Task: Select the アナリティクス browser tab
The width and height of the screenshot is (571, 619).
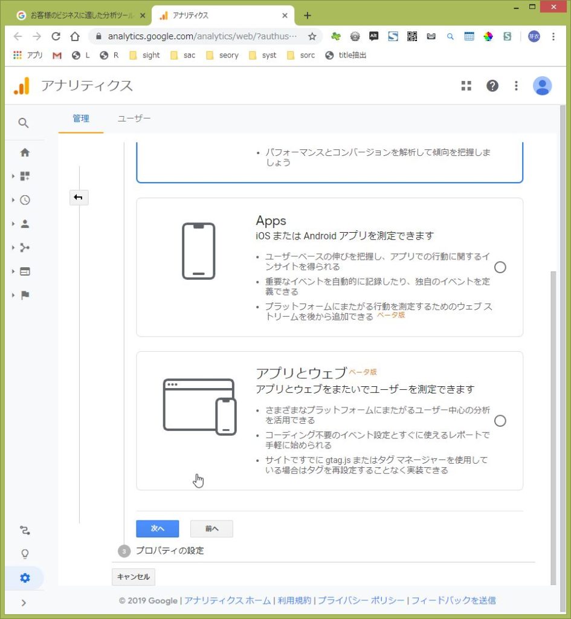Action: [x=222, y=15]
